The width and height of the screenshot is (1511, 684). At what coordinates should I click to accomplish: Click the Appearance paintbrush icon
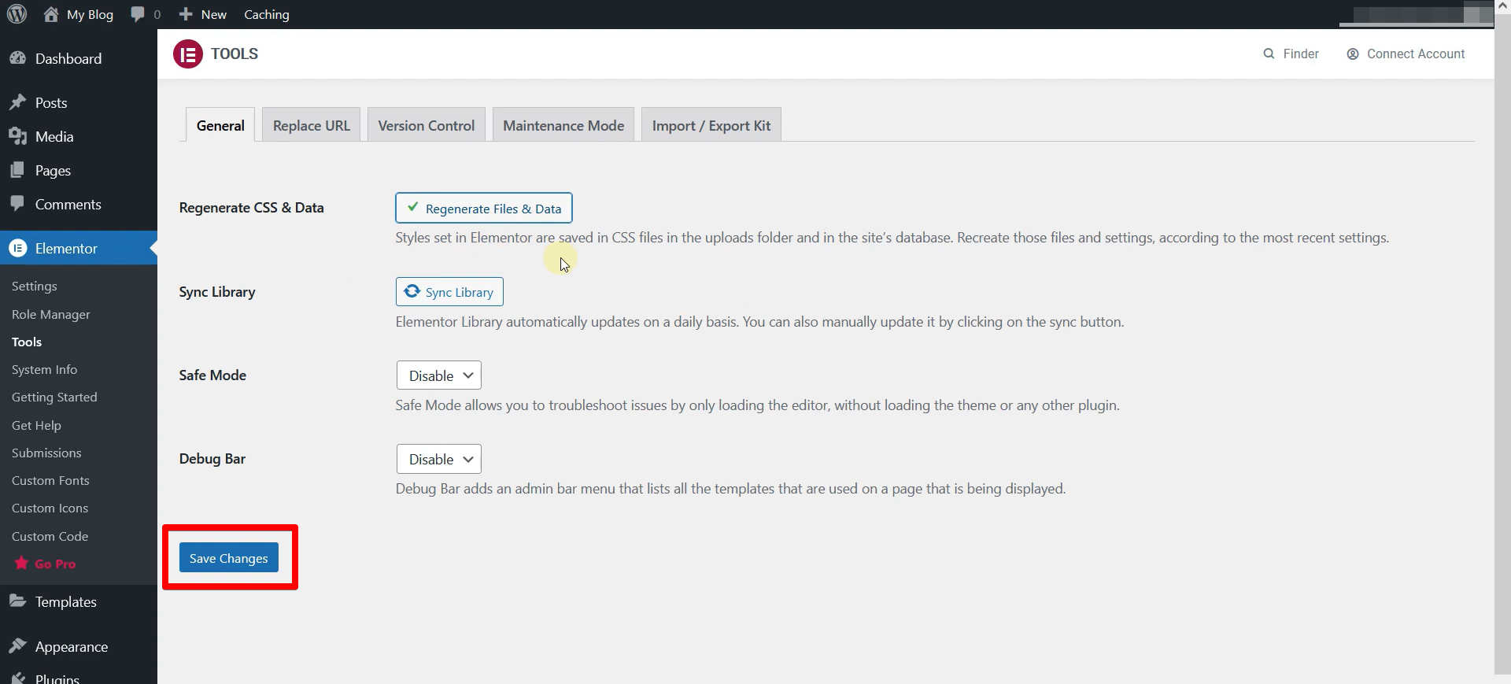click(17, 646)
